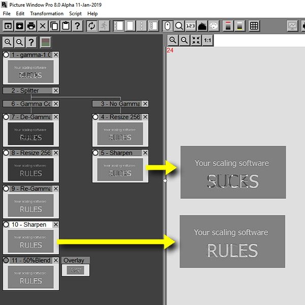
Task: Click the Paste clipboard icon
Action: point(65,26)
